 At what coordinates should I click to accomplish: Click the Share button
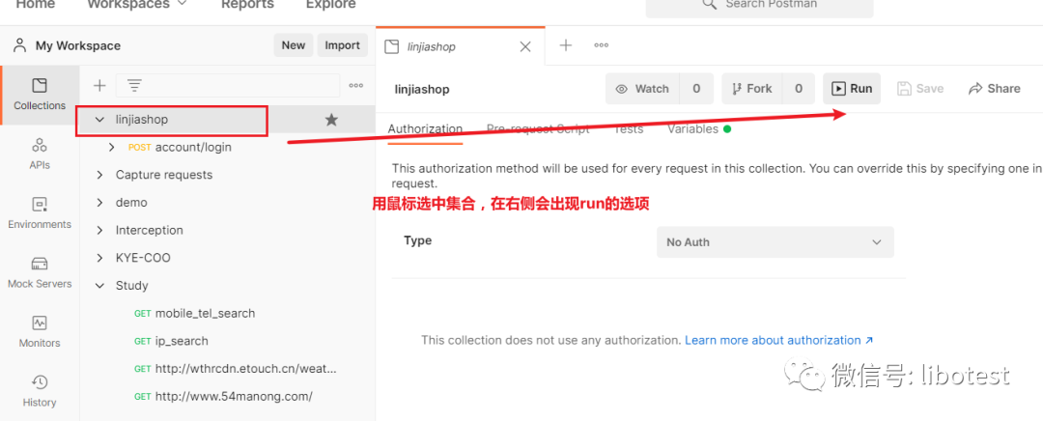coord(995,89)
